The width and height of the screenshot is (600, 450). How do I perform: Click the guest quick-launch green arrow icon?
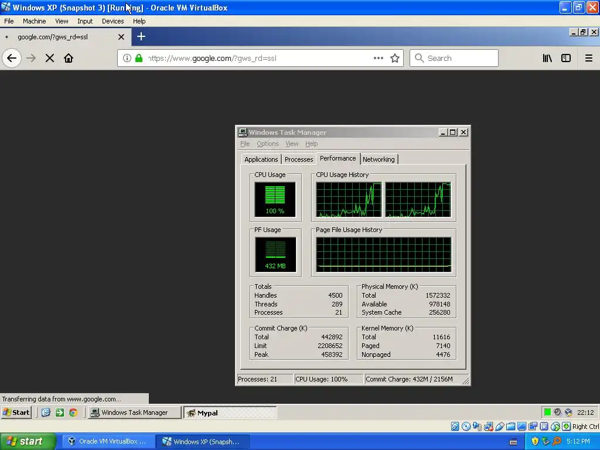click(x=60, y=412)
